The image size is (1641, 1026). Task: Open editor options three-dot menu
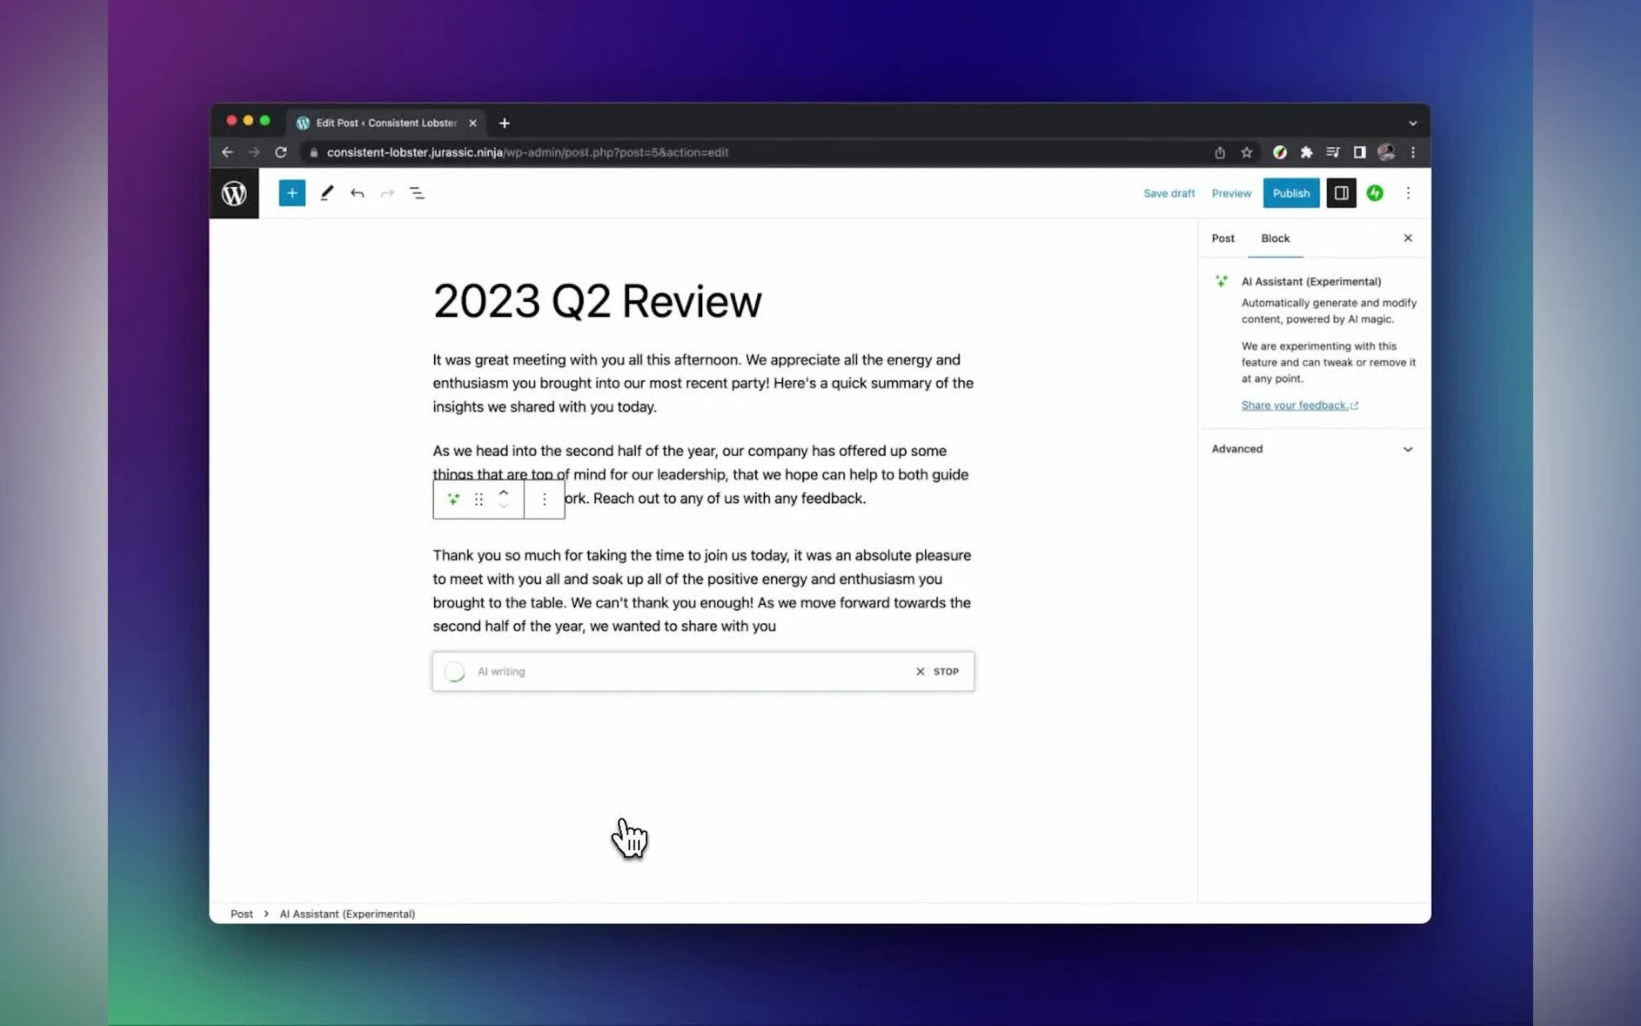tap(1408, 193)
